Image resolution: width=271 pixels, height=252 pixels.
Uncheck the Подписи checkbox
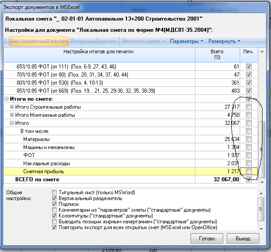coord(55,204)
